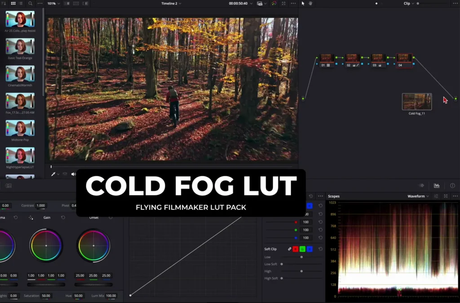Mute clip audio with the speaker icon
Screen dimensions: 460x303
[73, 174]
